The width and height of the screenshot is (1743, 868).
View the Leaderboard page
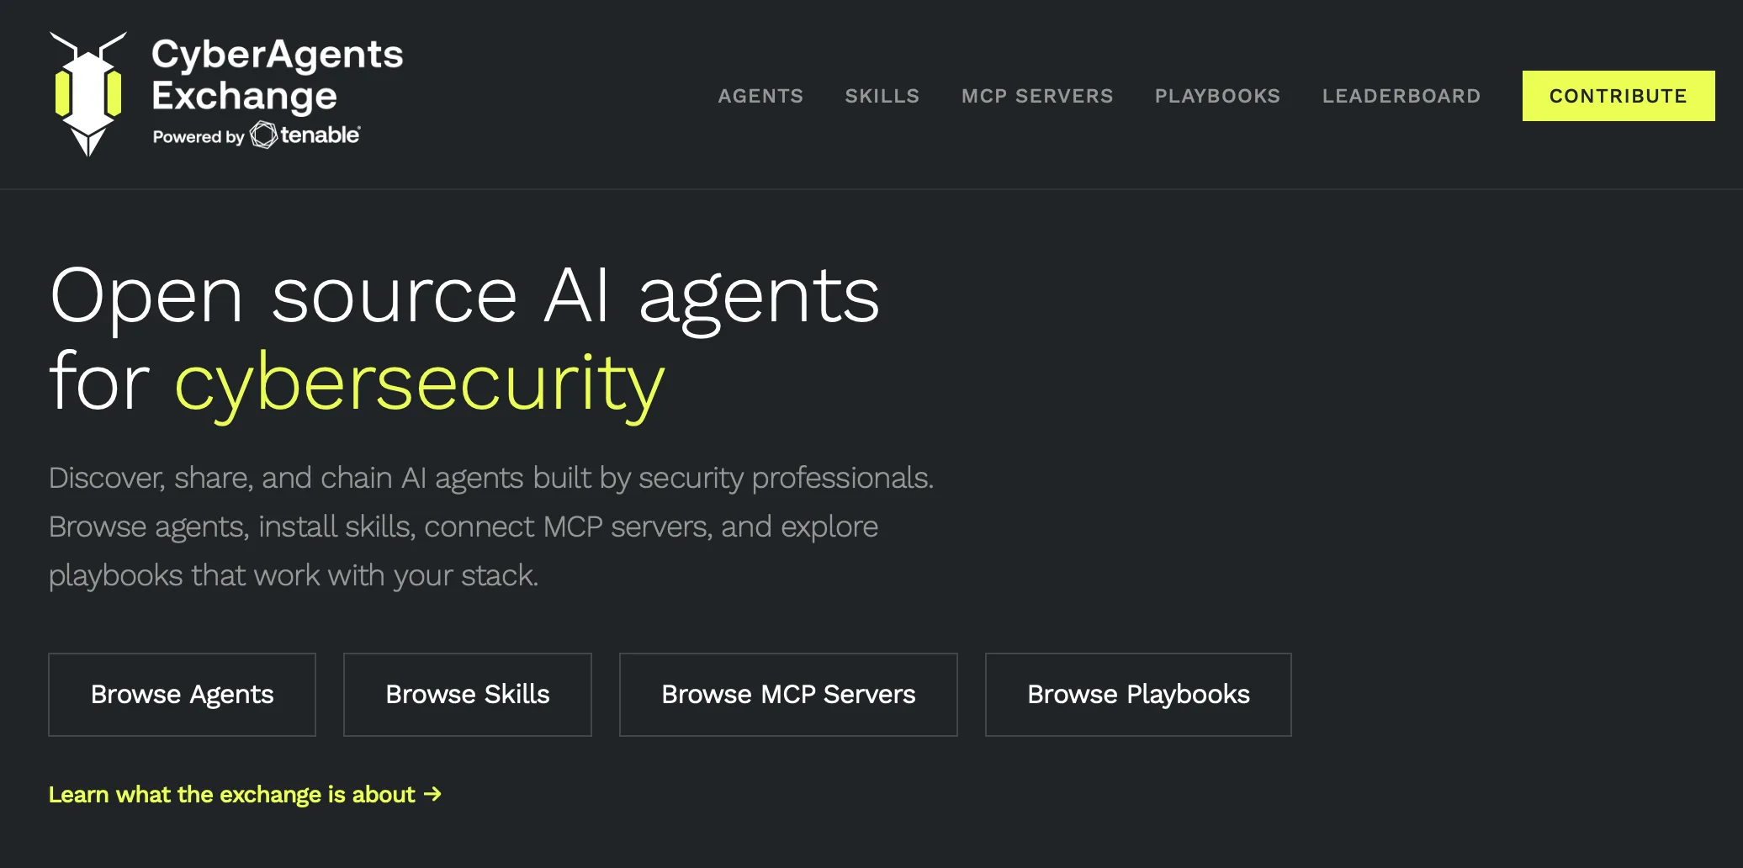(1401, 96)
